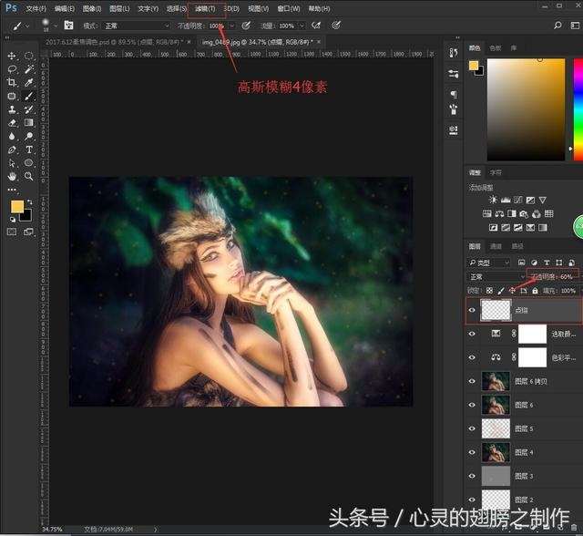Open the edit toolbar three-dots menu
Screen dimensions: 583x536
coord(12,190)
